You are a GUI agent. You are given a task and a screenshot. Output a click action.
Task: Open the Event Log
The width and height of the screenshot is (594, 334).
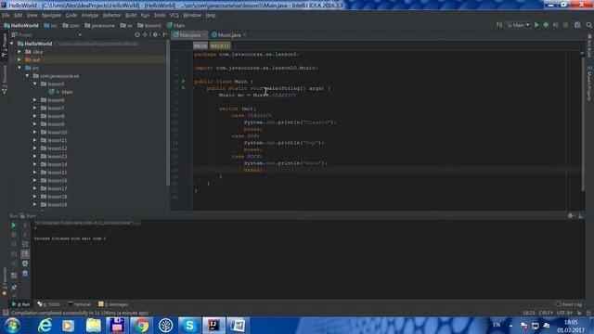click(569, 304)
